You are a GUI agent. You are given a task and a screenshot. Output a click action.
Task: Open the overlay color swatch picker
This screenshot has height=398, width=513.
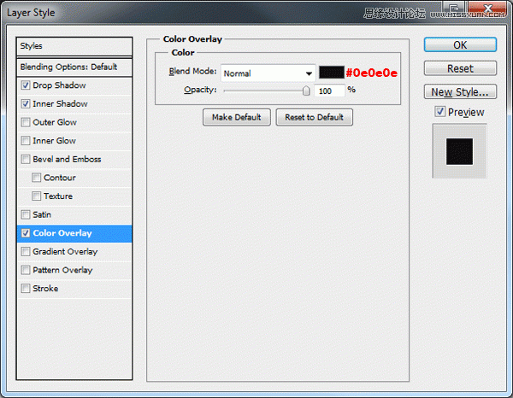[331, 73]
